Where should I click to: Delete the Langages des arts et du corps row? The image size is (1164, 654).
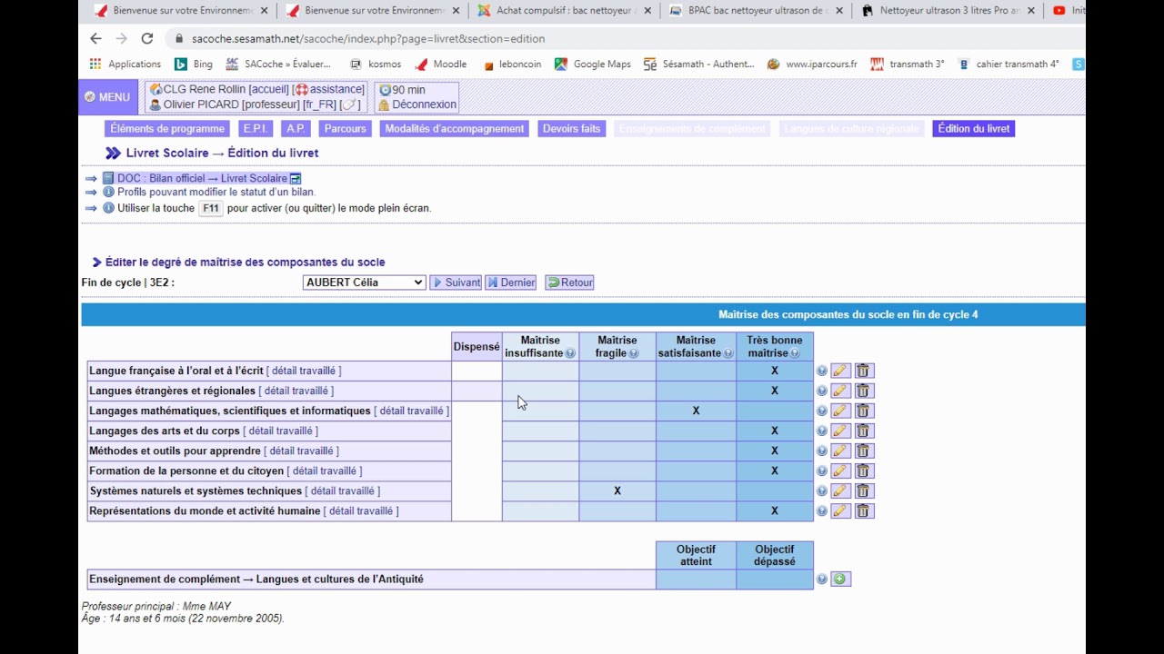[864, 431]
